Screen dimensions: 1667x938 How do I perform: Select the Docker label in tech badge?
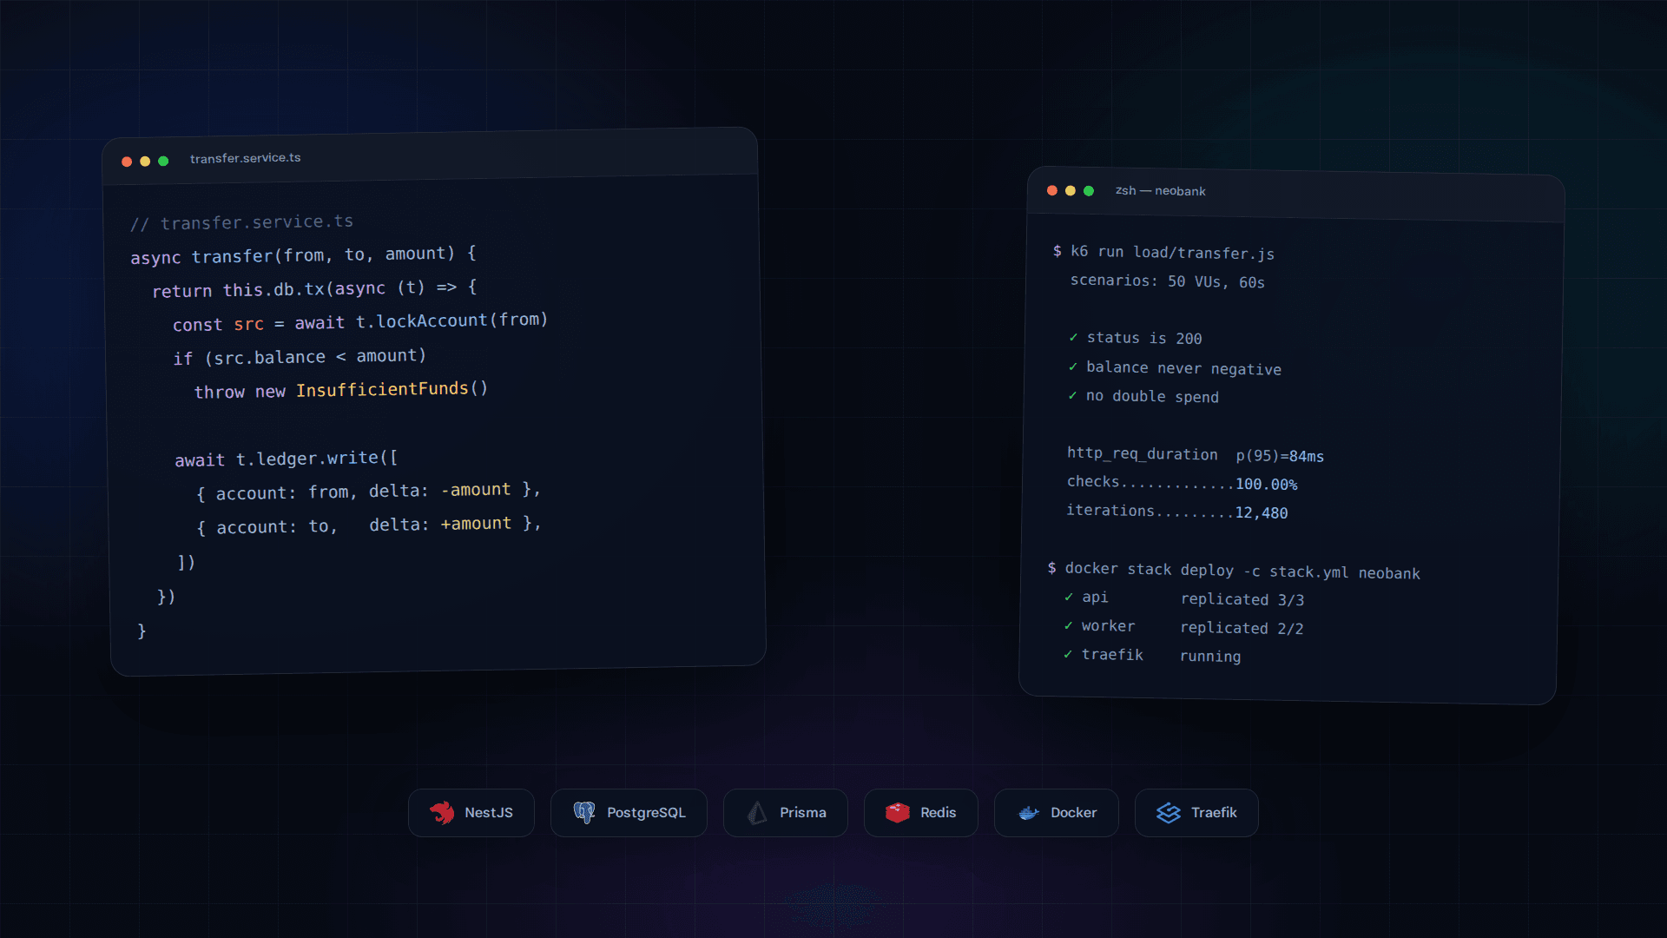(1074, 813)
